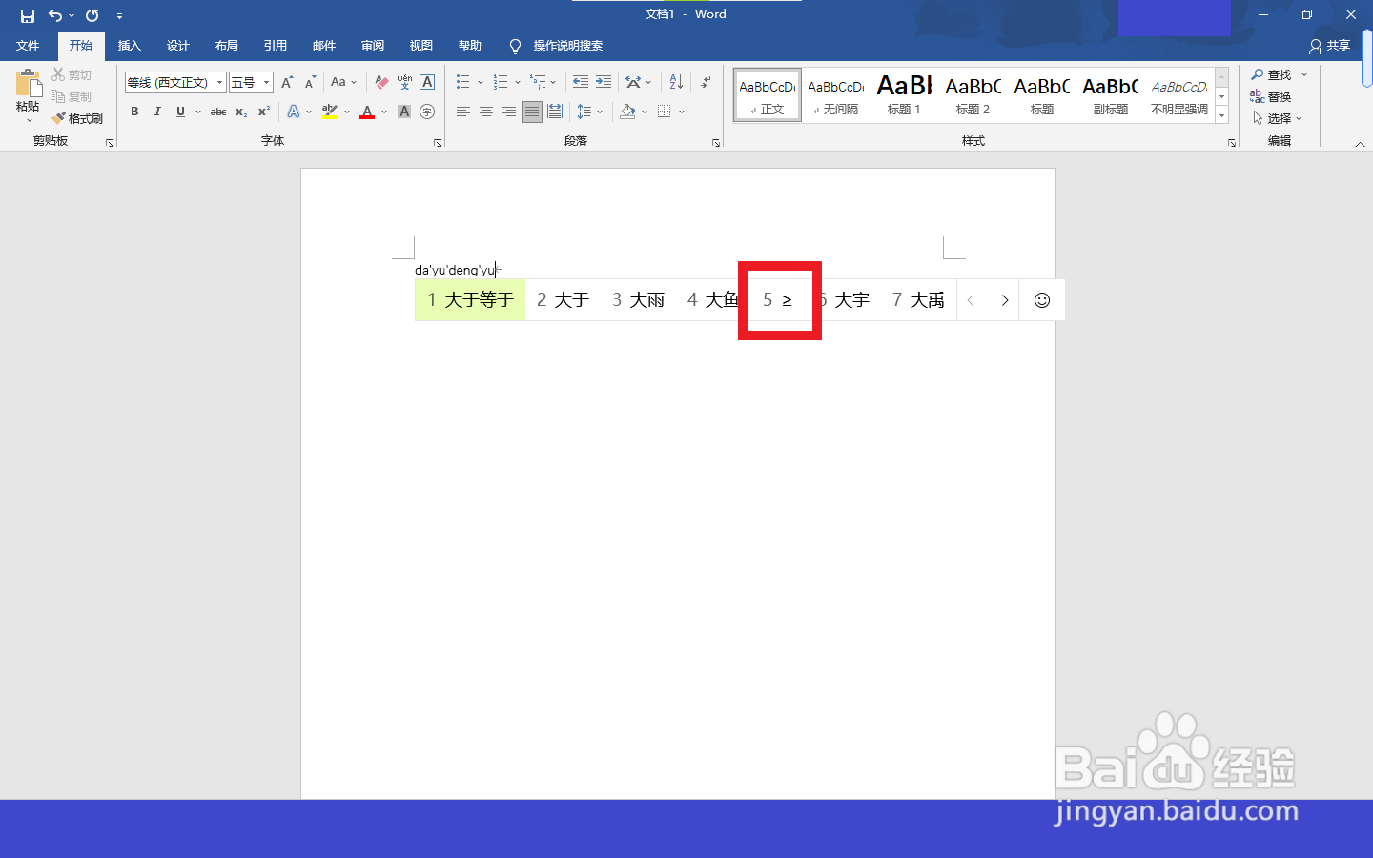
Task: Click the 操作说明搜索 search box
Action: (567, 46)
